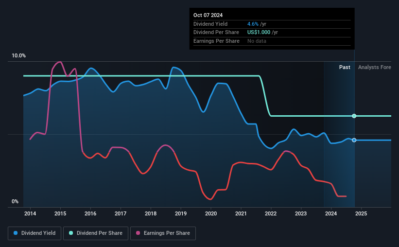Click the 2023 x-axis label

point(301,213)
